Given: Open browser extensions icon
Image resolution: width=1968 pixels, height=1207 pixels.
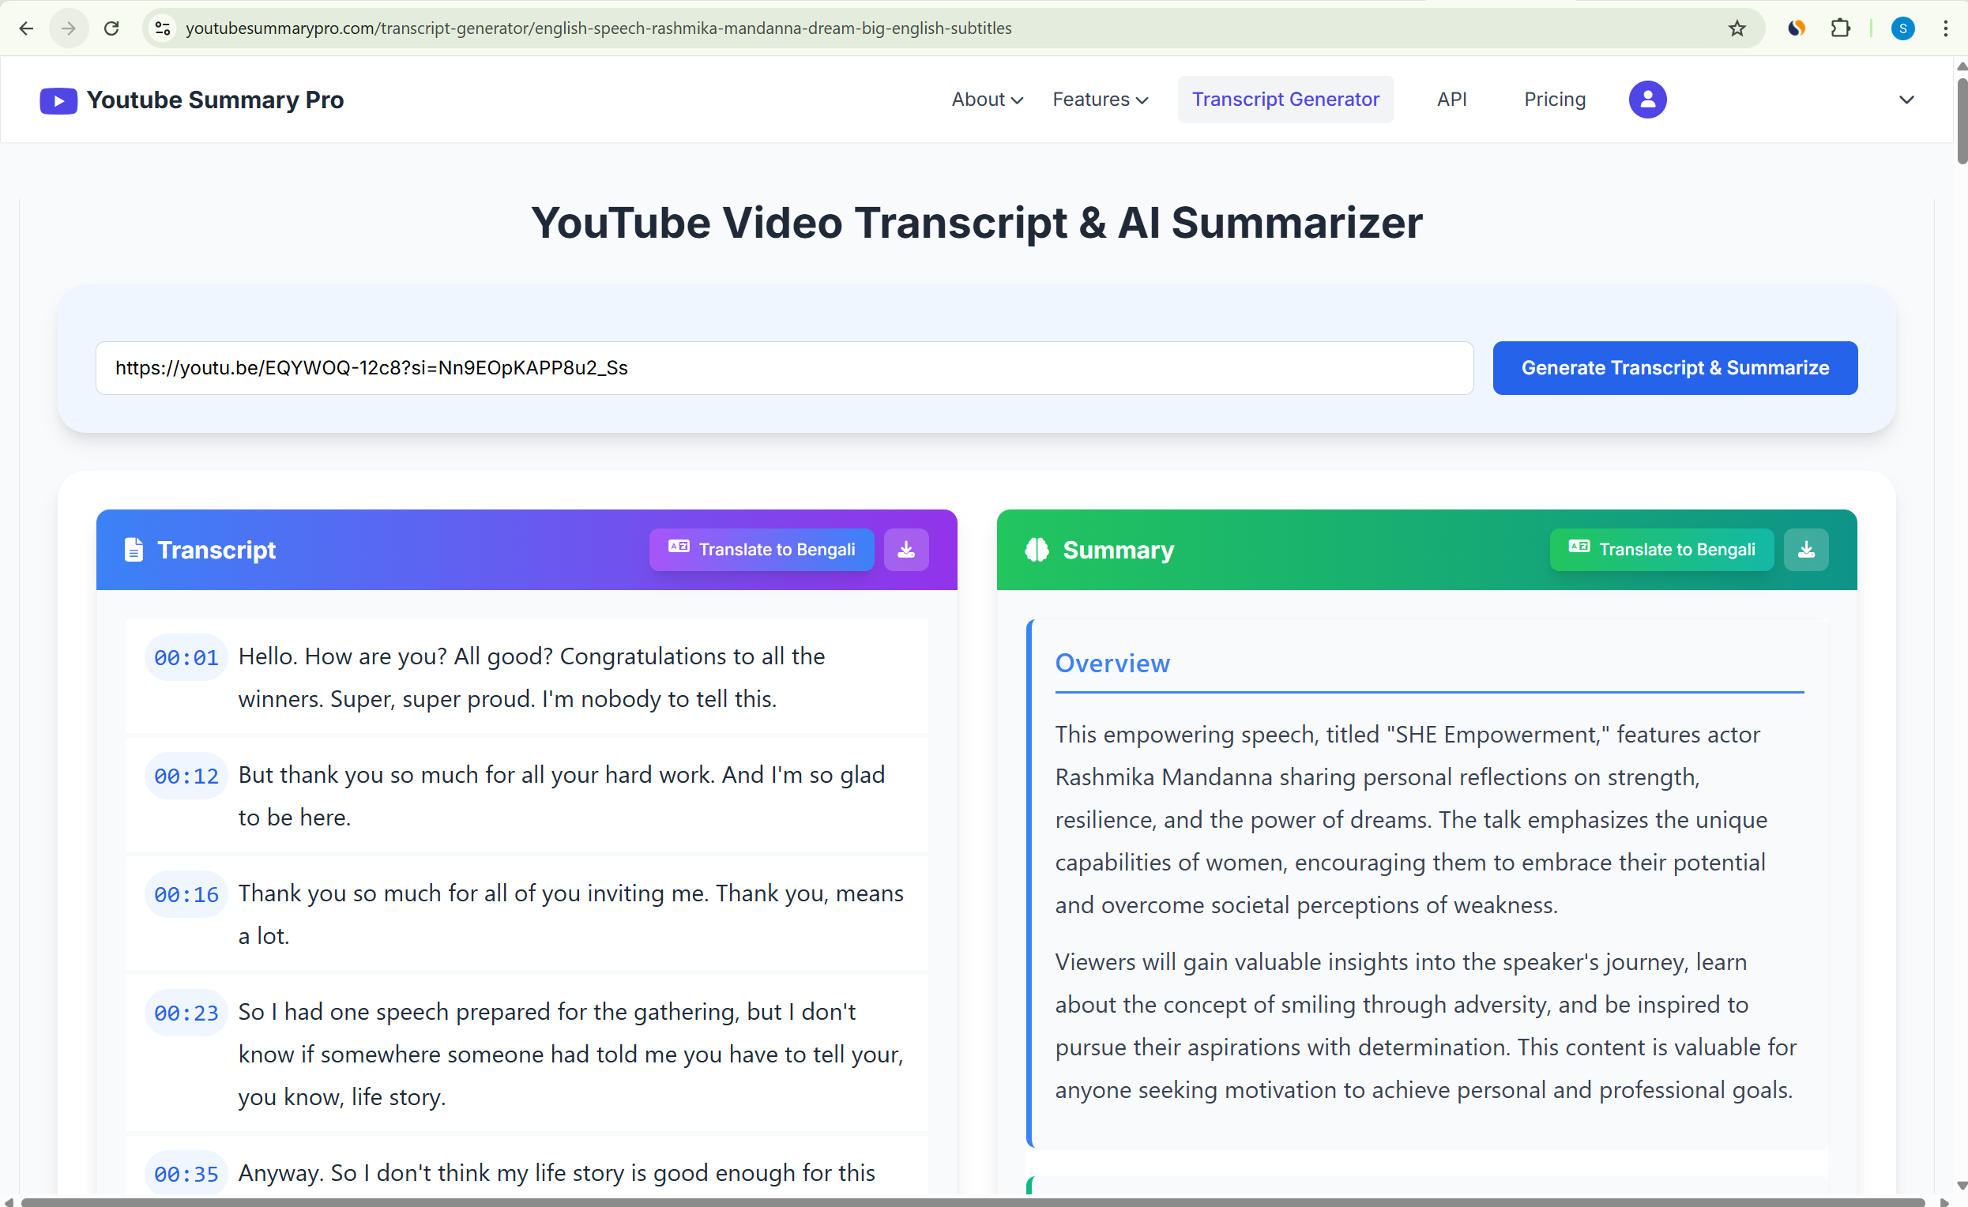Looking at the screenshot, I should click(1841, 28).
